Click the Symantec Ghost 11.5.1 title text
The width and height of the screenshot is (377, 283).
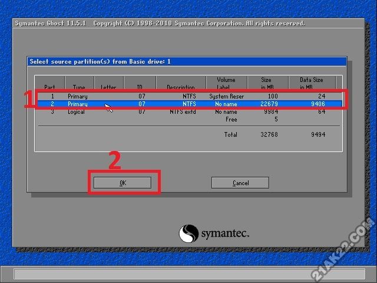click(x=51, y=24)
